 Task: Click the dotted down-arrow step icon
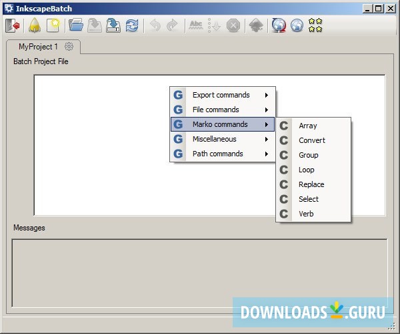click(214, 25)
